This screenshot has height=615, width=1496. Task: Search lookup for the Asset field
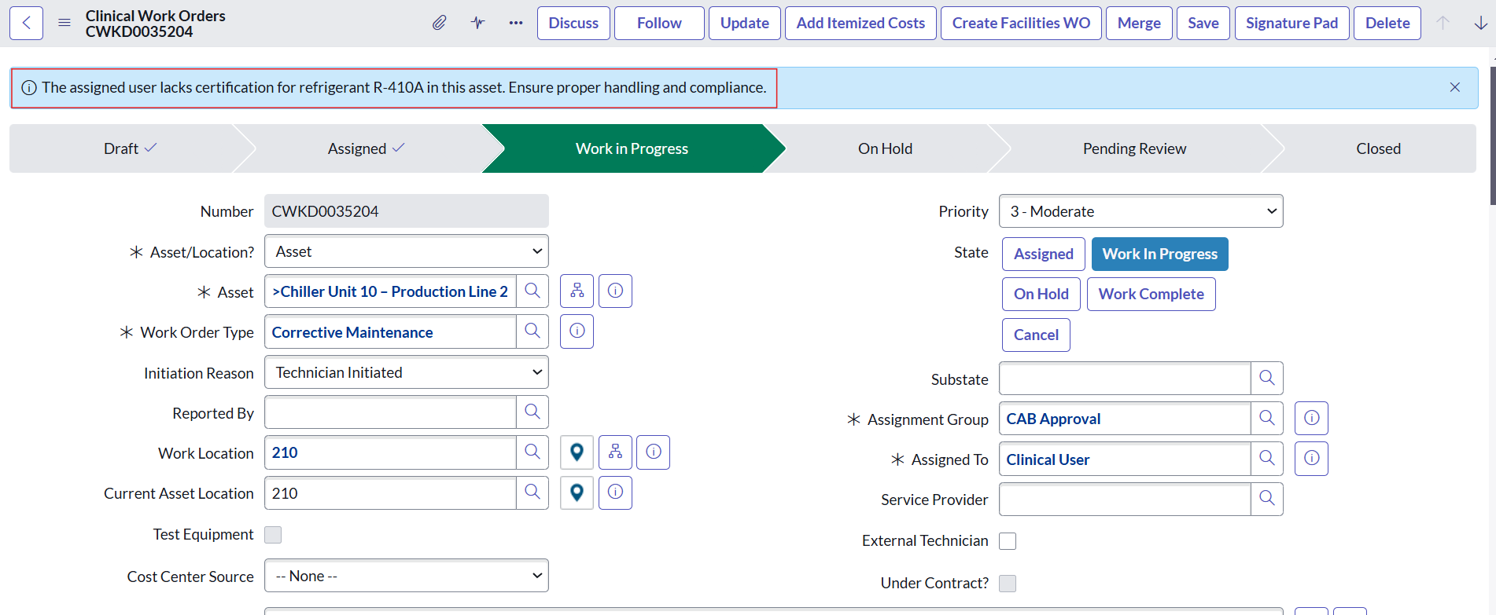[x=532, y=291]
